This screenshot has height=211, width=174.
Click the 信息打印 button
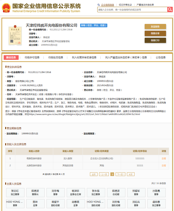tap(155, 40)
